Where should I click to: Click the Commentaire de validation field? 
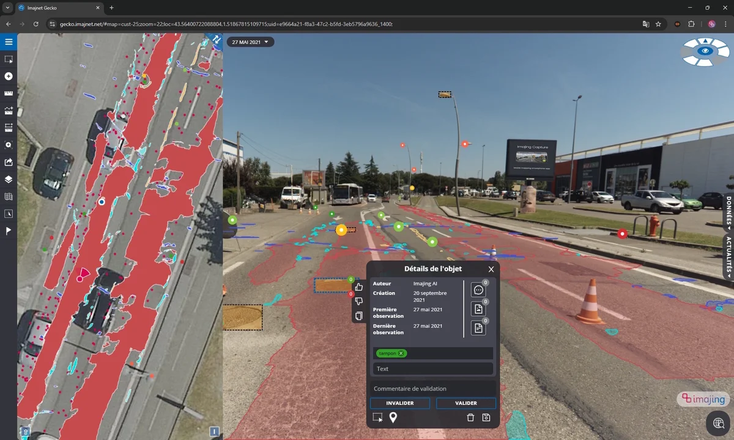coord(433,389)
